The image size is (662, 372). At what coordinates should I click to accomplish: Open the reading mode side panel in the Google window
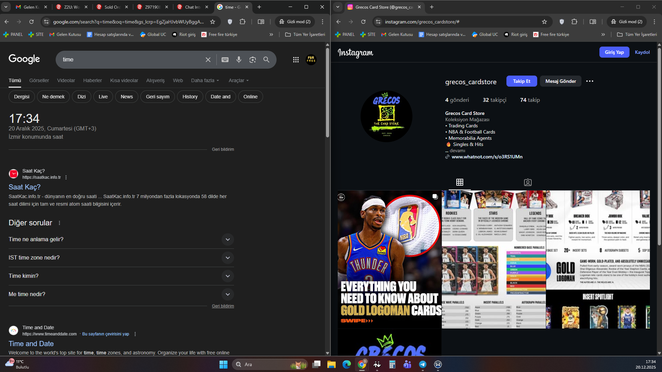click(261, 22)
